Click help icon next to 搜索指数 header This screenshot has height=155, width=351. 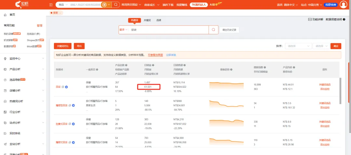point(265,67)
